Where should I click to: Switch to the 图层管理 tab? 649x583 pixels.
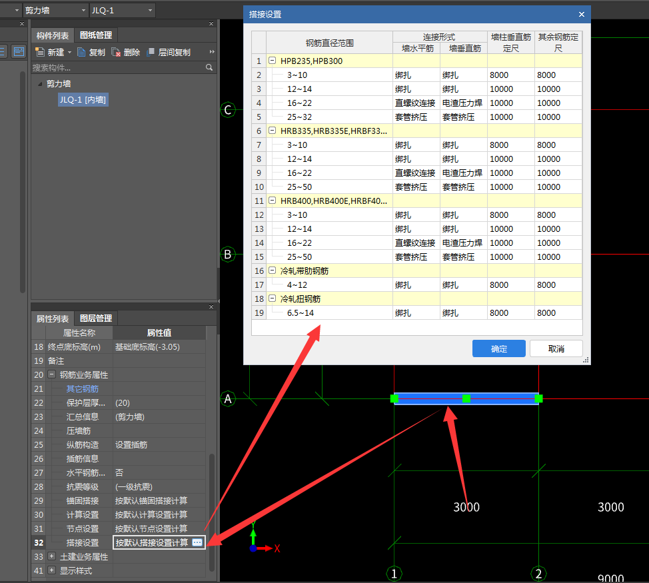(96, 318)
